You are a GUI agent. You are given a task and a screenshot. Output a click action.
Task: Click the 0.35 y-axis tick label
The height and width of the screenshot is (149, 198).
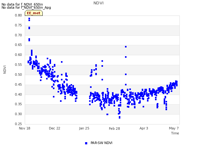tap(18, 104)
